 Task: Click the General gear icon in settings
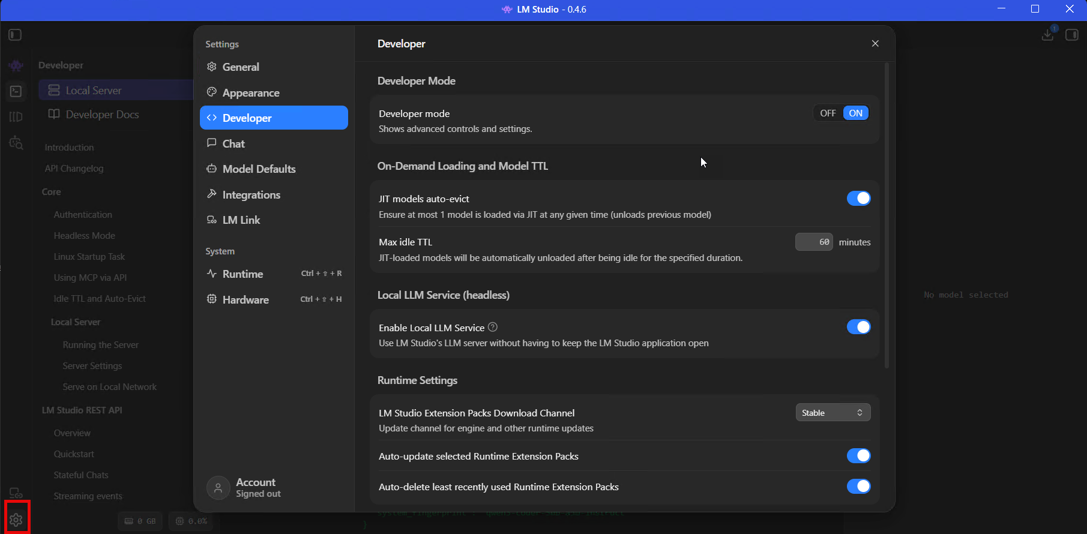coord(211,67)
